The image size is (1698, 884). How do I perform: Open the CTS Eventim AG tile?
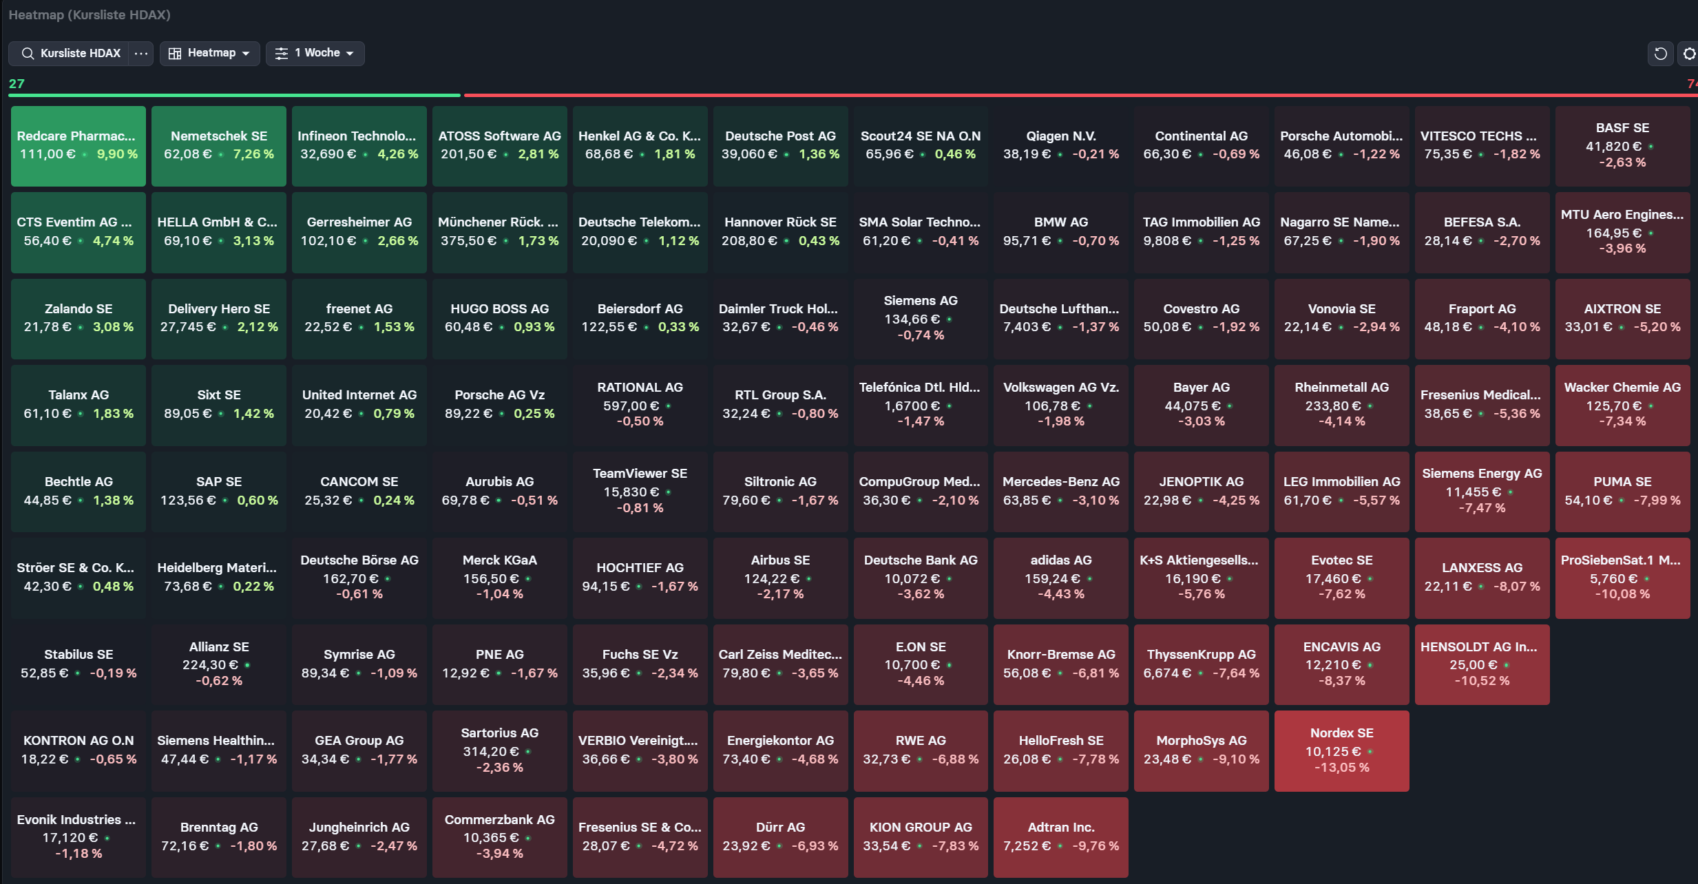[x=78, y=233]
